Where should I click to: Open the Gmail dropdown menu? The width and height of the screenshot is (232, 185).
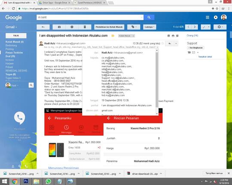pyautogui.click(x=11, y=27)
